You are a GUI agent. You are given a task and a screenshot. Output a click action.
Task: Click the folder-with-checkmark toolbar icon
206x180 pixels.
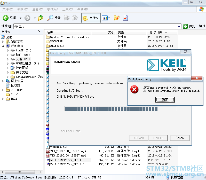[x=117, y=18]
